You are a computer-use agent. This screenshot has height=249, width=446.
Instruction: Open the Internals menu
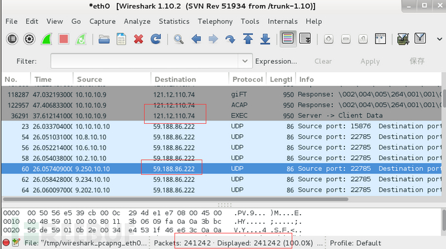coord(282,21)
